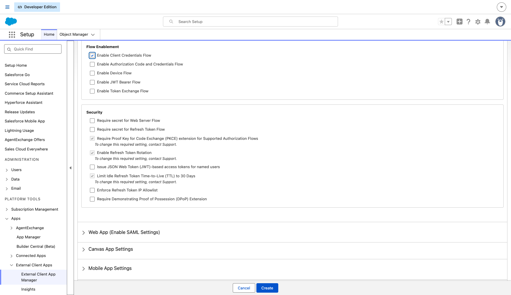Click the Create button
The image size is (511, 295).
click(x=267, y=288)
